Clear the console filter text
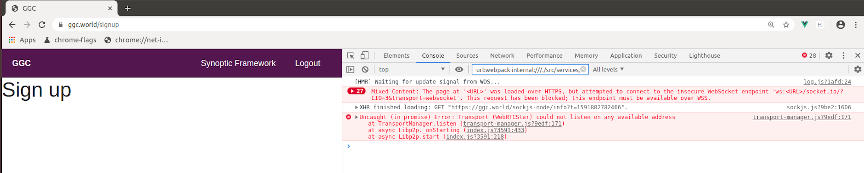Screen dimensions: 864x173 click(x=583, y=69)
